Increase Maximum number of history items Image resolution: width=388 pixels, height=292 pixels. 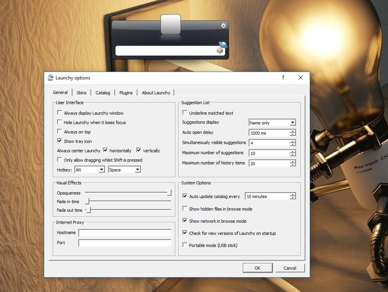[293, 162]
